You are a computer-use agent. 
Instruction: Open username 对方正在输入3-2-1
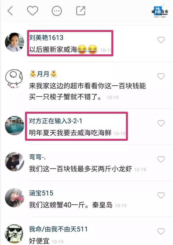click(56, 121)
